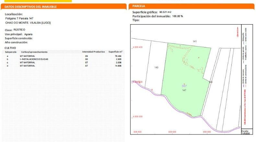
Task: Click the 'Intensidad Productiva' column header
Action: coord(93,52)
